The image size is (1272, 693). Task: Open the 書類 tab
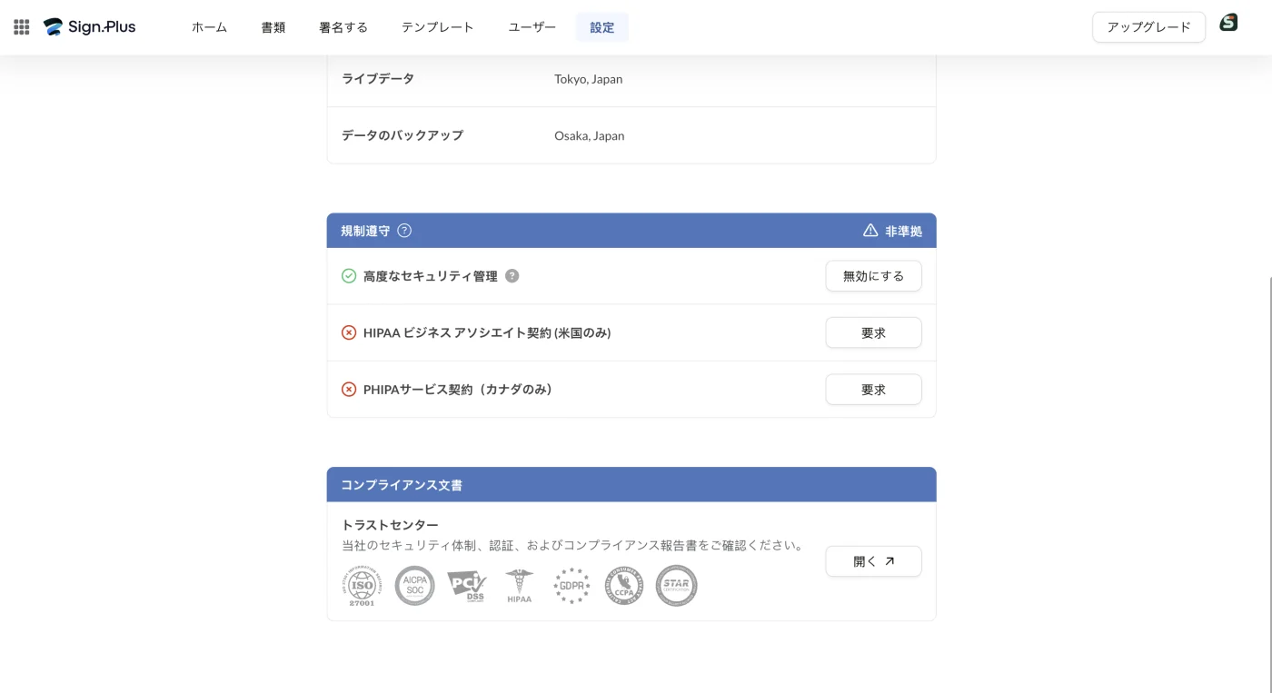tap(273, 27)
